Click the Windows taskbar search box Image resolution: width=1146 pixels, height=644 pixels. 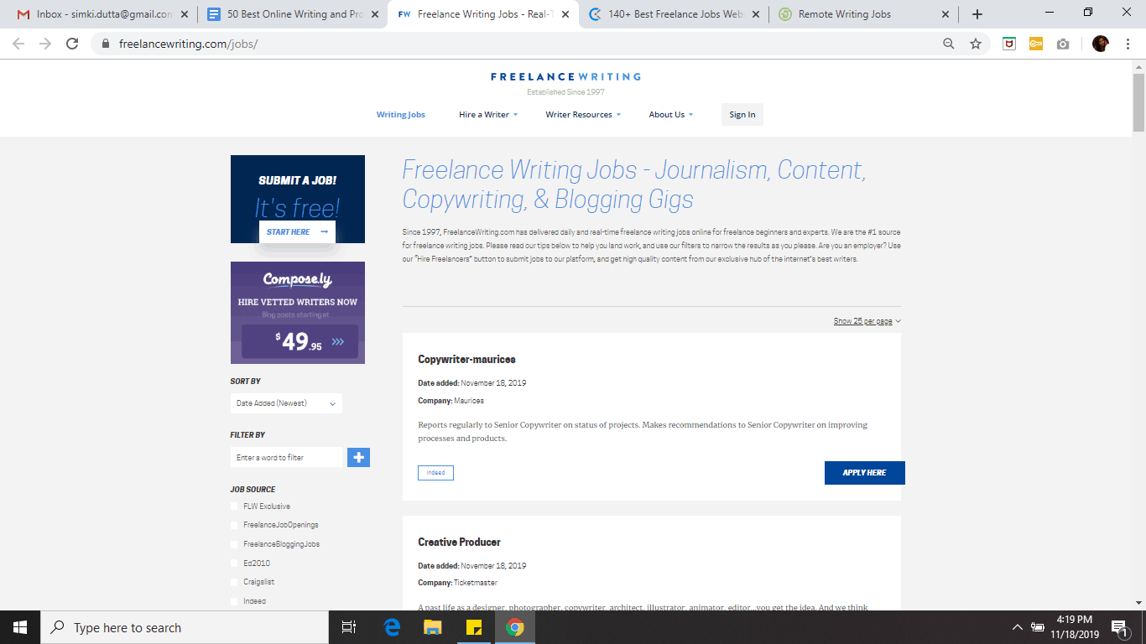[x=185, y=627]
